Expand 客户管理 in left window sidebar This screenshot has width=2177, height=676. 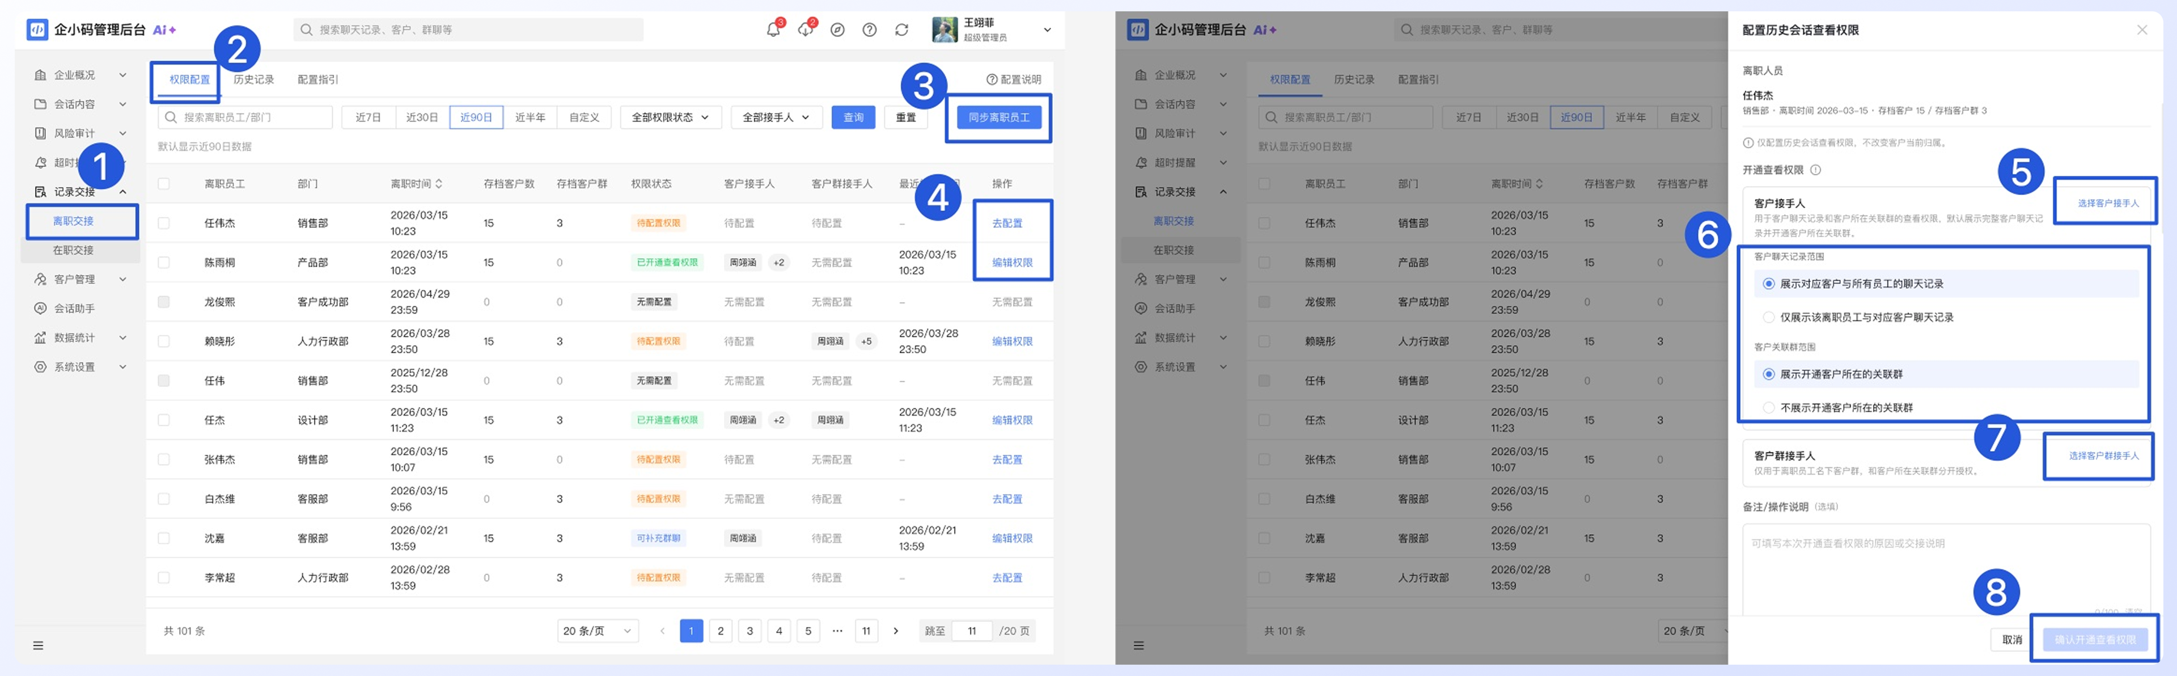[x=81, y=279]
